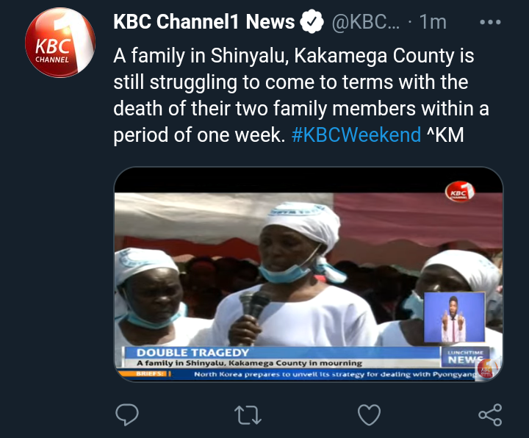The image size is (529, 438).
Task: Click the verified badge beside KBC Channel1 News
Action: click(x=312, y=21)
